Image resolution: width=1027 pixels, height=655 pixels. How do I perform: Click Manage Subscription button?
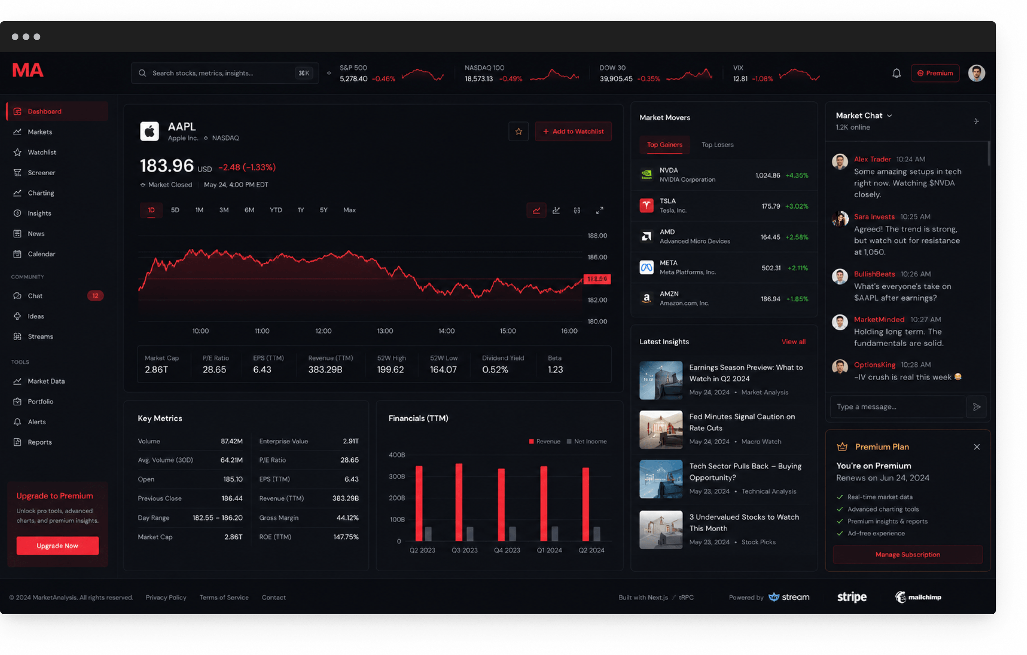(x=908, y=555)
